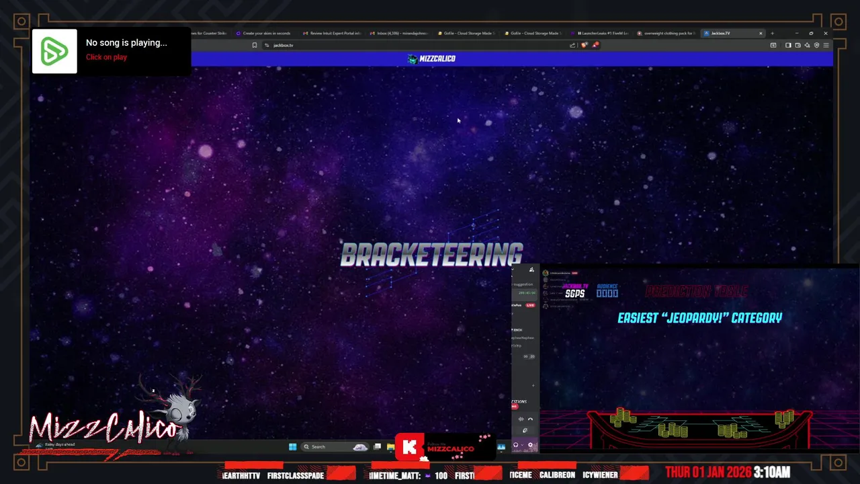The width and height of the screenshot is (860, 484).
Task: Click the AUDIENCE counter label
Action: (607, 286)
